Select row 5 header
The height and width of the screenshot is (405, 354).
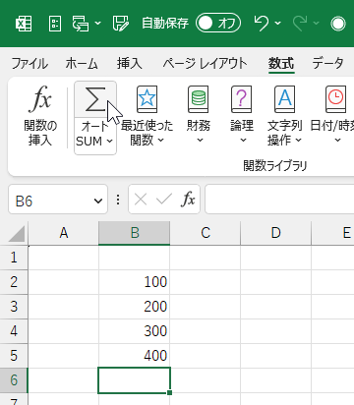[x=14, y=356]
